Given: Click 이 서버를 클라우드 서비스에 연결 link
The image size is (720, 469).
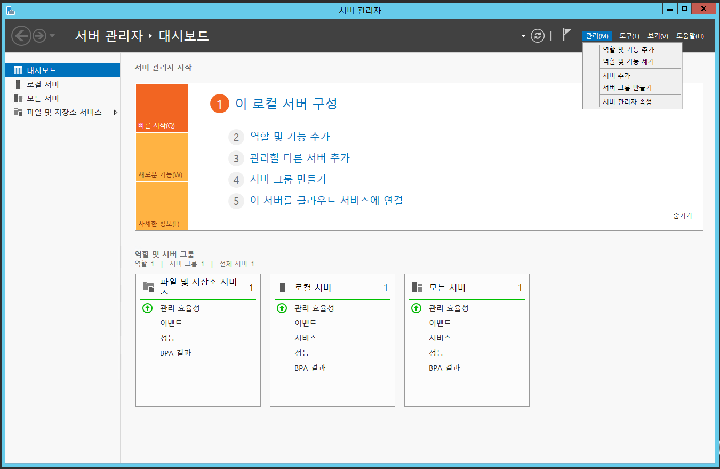Looking at the screenshot, I should [x=326, y=201].
